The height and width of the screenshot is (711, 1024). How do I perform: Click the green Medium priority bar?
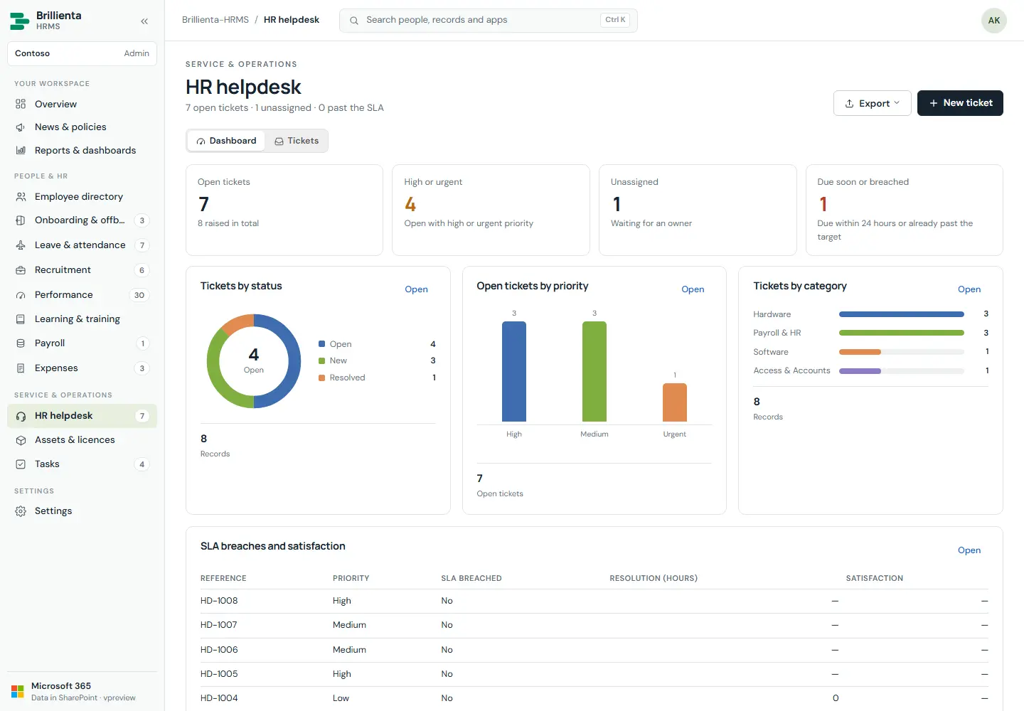594,371
